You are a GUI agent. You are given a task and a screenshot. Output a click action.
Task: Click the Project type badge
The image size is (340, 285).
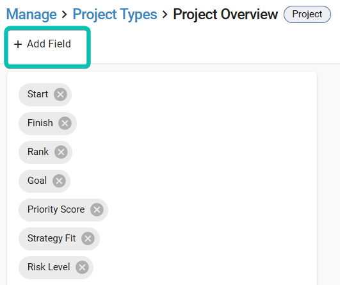[307, 14]
